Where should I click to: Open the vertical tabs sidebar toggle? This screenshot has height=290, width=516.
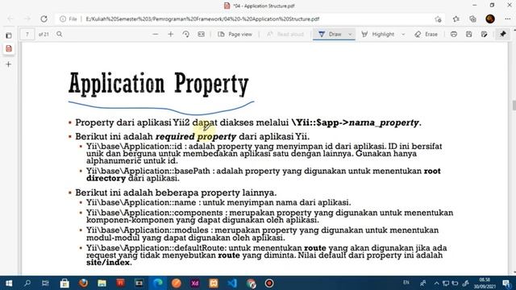(9, 35)
